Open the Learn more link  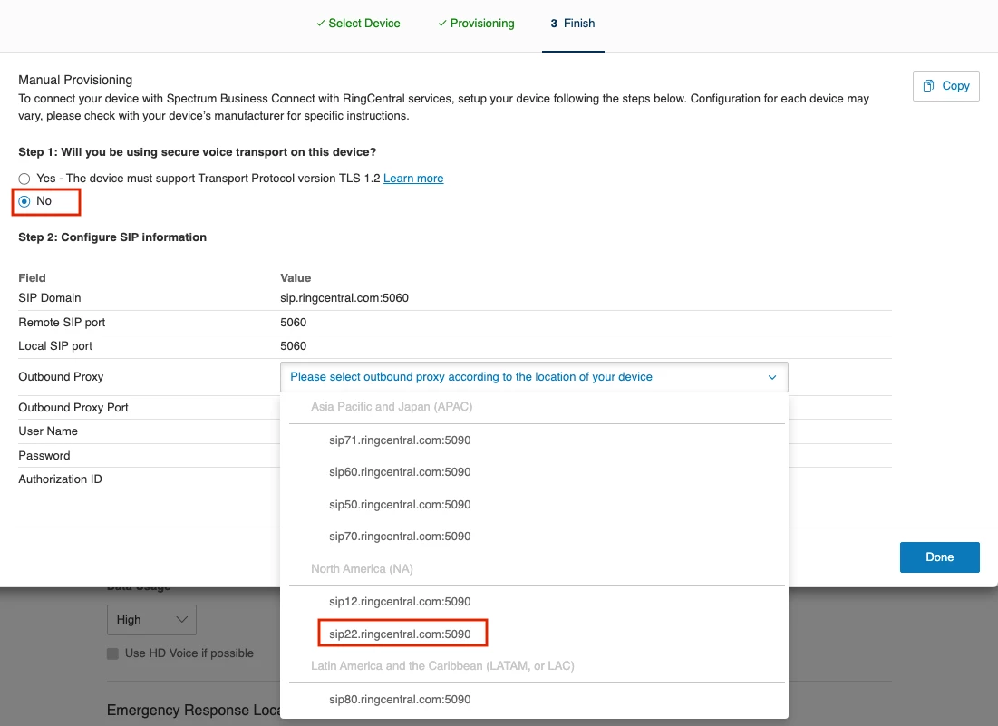pyautogui.click(x=413, y=179)
